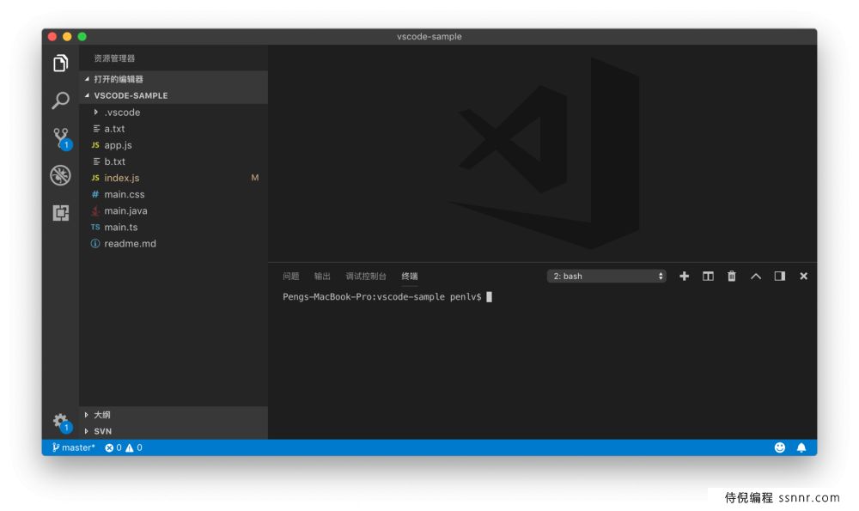This screenshot has height=511, width=859.
Task: Click the warnings count in status bar
Action: tap(134, 447)
